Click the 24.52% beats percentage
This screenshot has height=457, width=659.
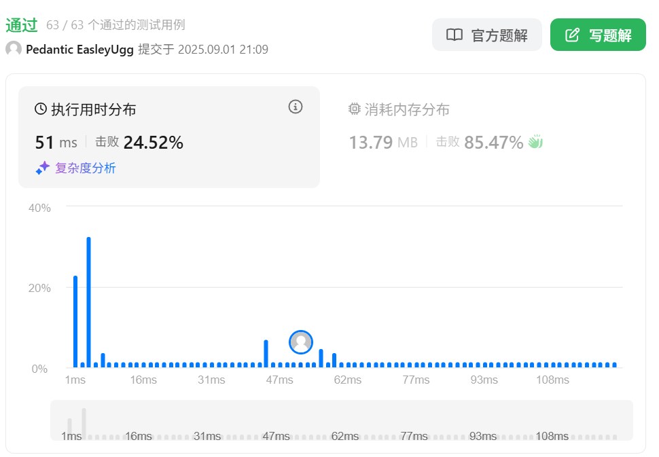click(154, 143)
